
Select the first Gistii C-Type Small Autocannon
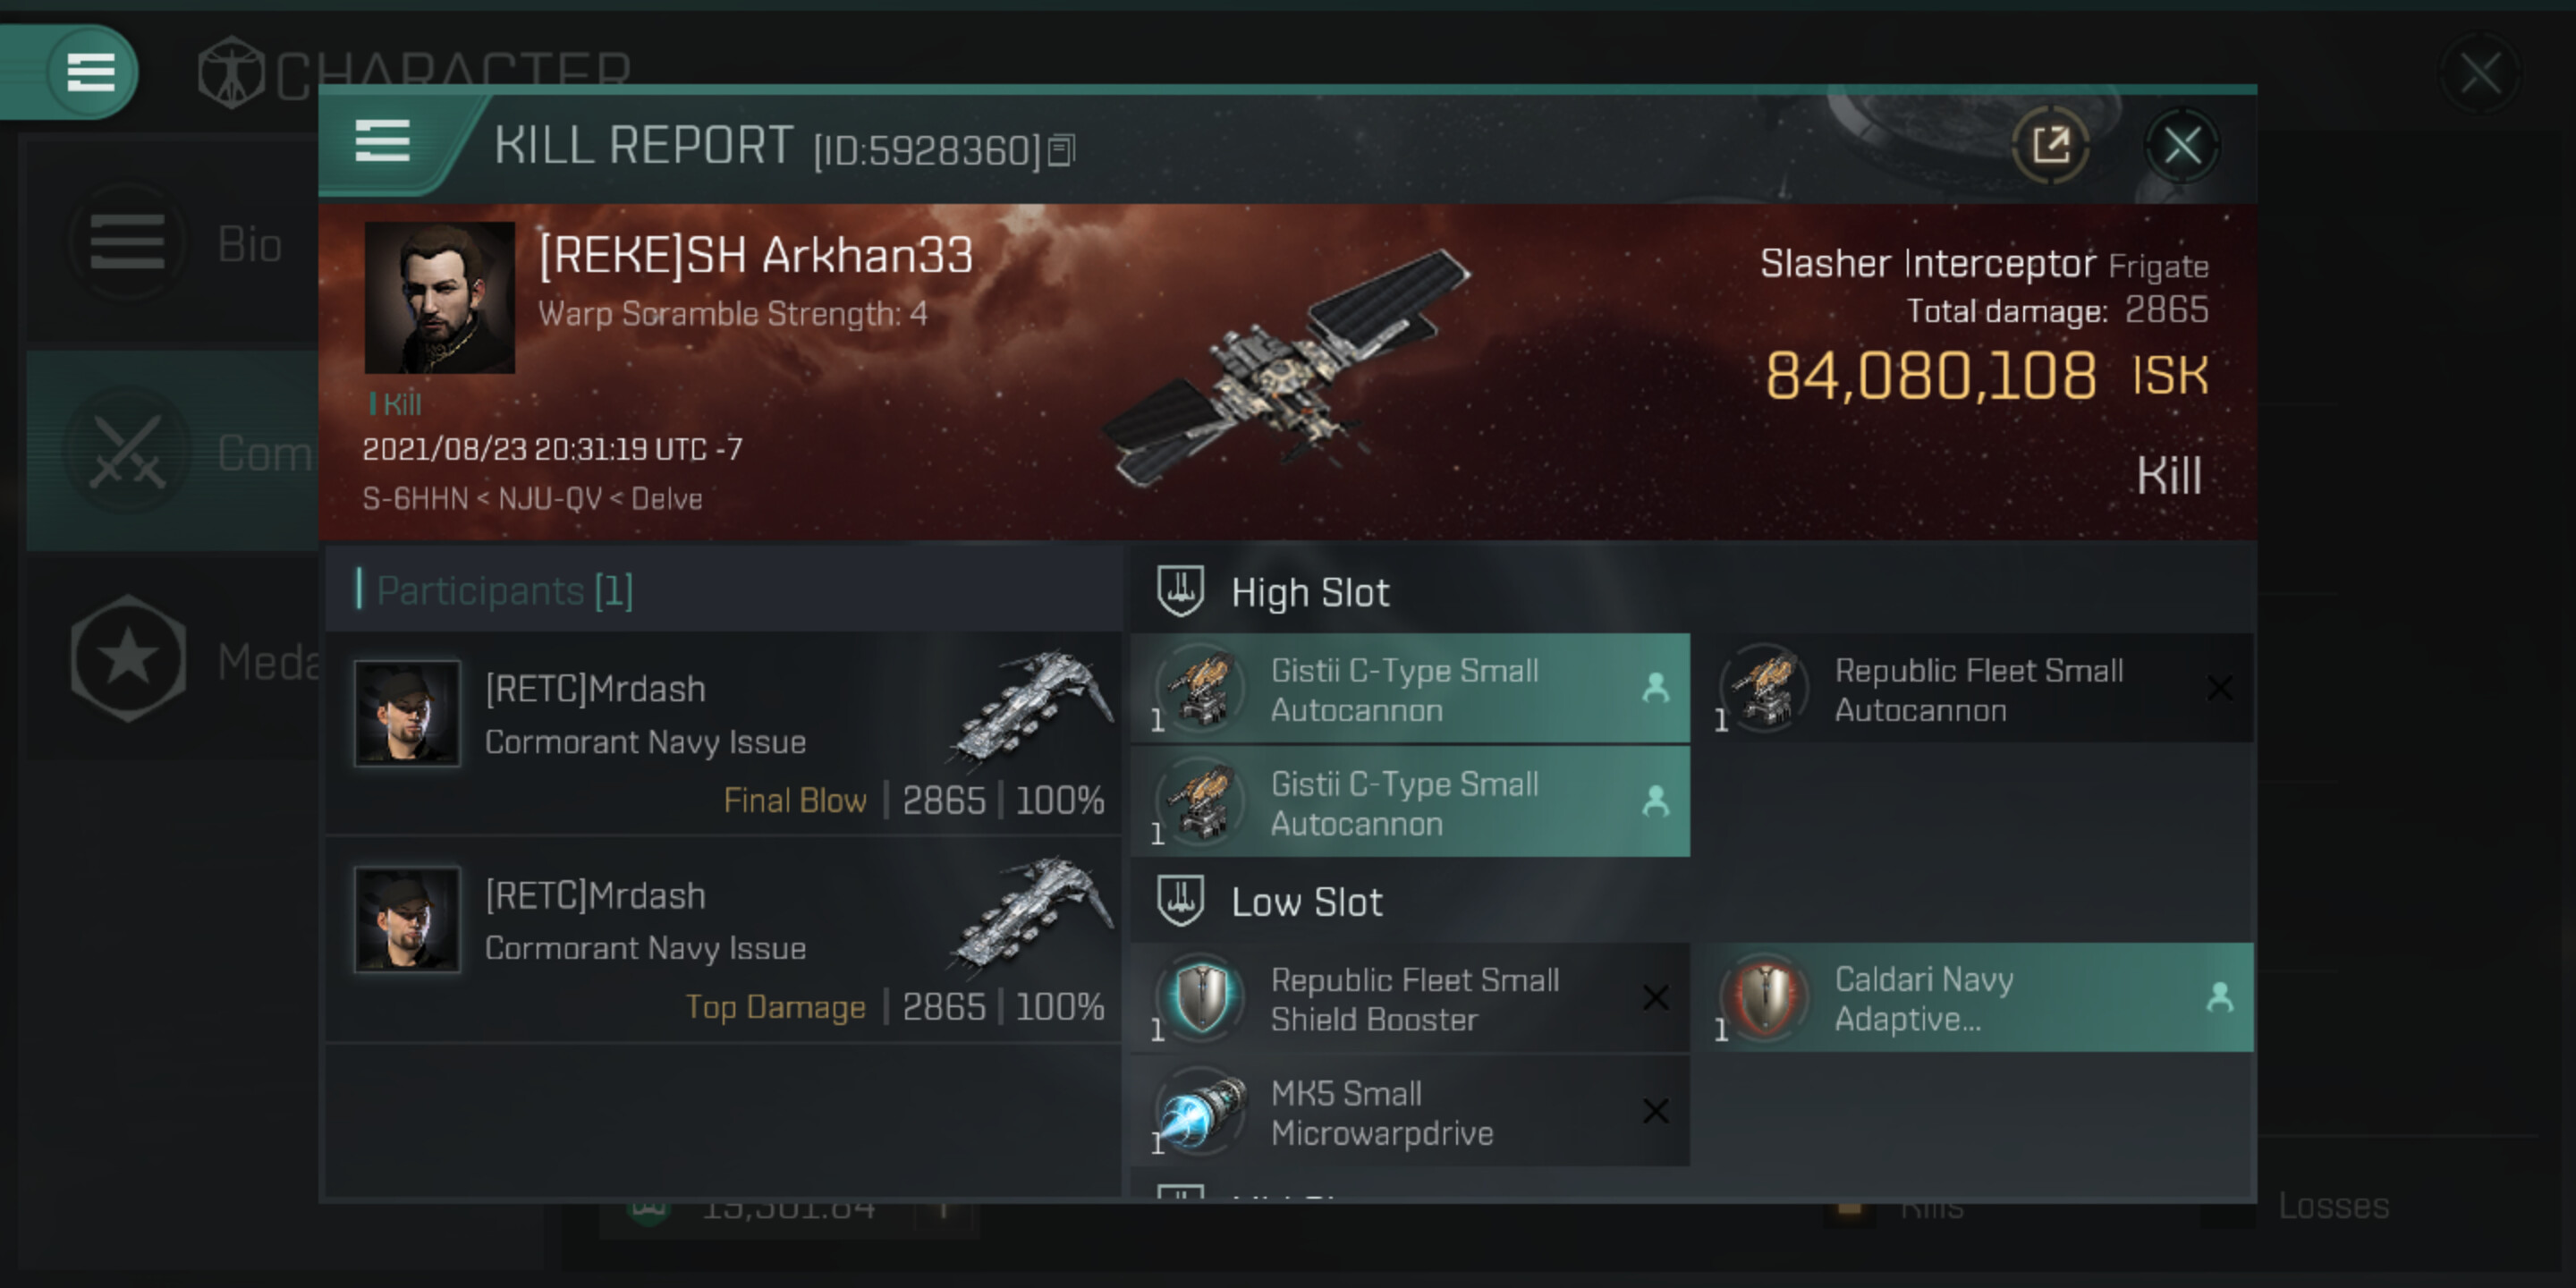pos(1410,689)
